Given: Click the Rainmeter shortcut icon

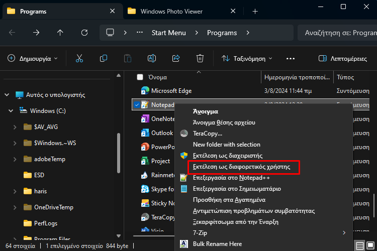Looking at the screenshot, I should click(145, 175).
